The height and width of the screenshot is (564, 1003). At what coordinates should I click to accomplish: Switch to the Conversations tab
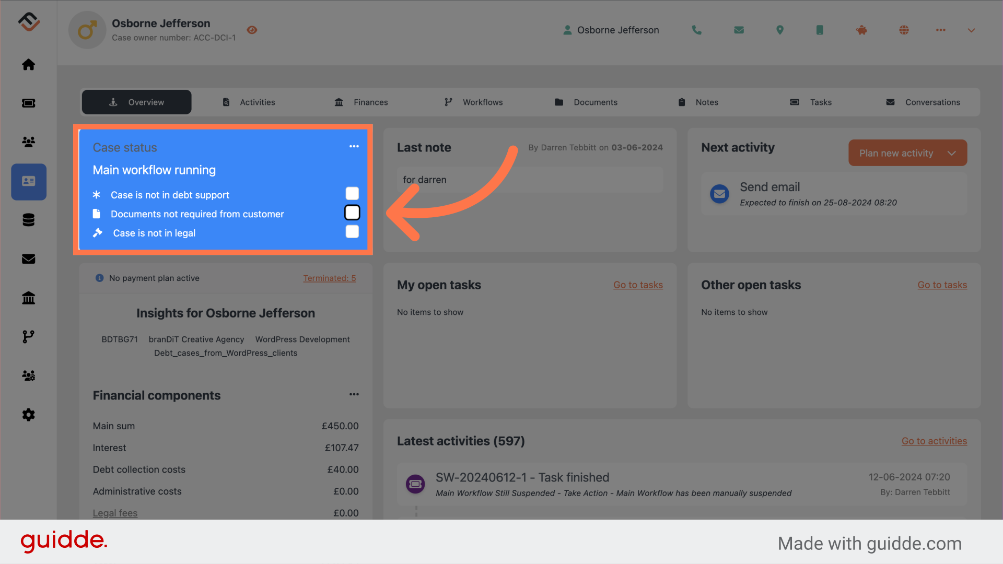923,102
